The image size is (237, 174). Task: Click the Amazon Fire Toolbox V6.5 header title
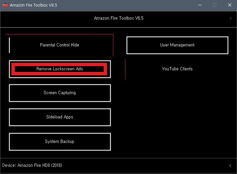pos(118,18)
